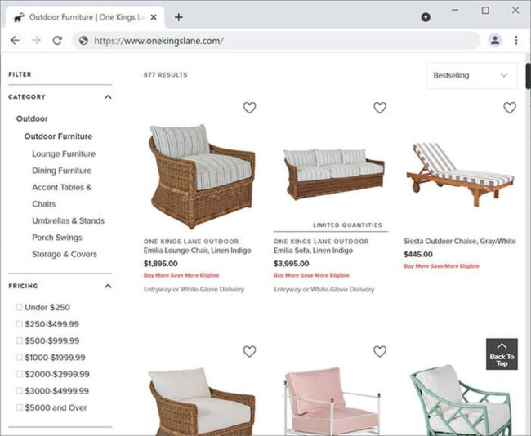
Task: Click the mint green bamboo chair image
Action: pyautogui.click(x=461, y=400)
